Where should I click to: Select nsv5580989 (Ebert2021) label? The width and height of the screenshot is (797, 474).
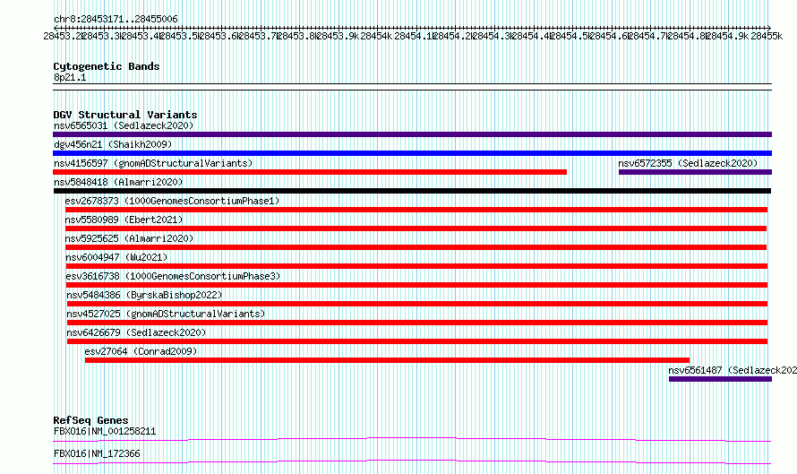[x=124, y=220]
